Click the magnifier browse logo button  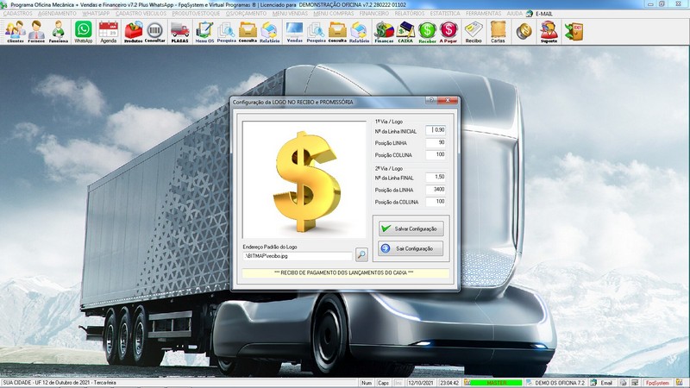tap(361, 254)
